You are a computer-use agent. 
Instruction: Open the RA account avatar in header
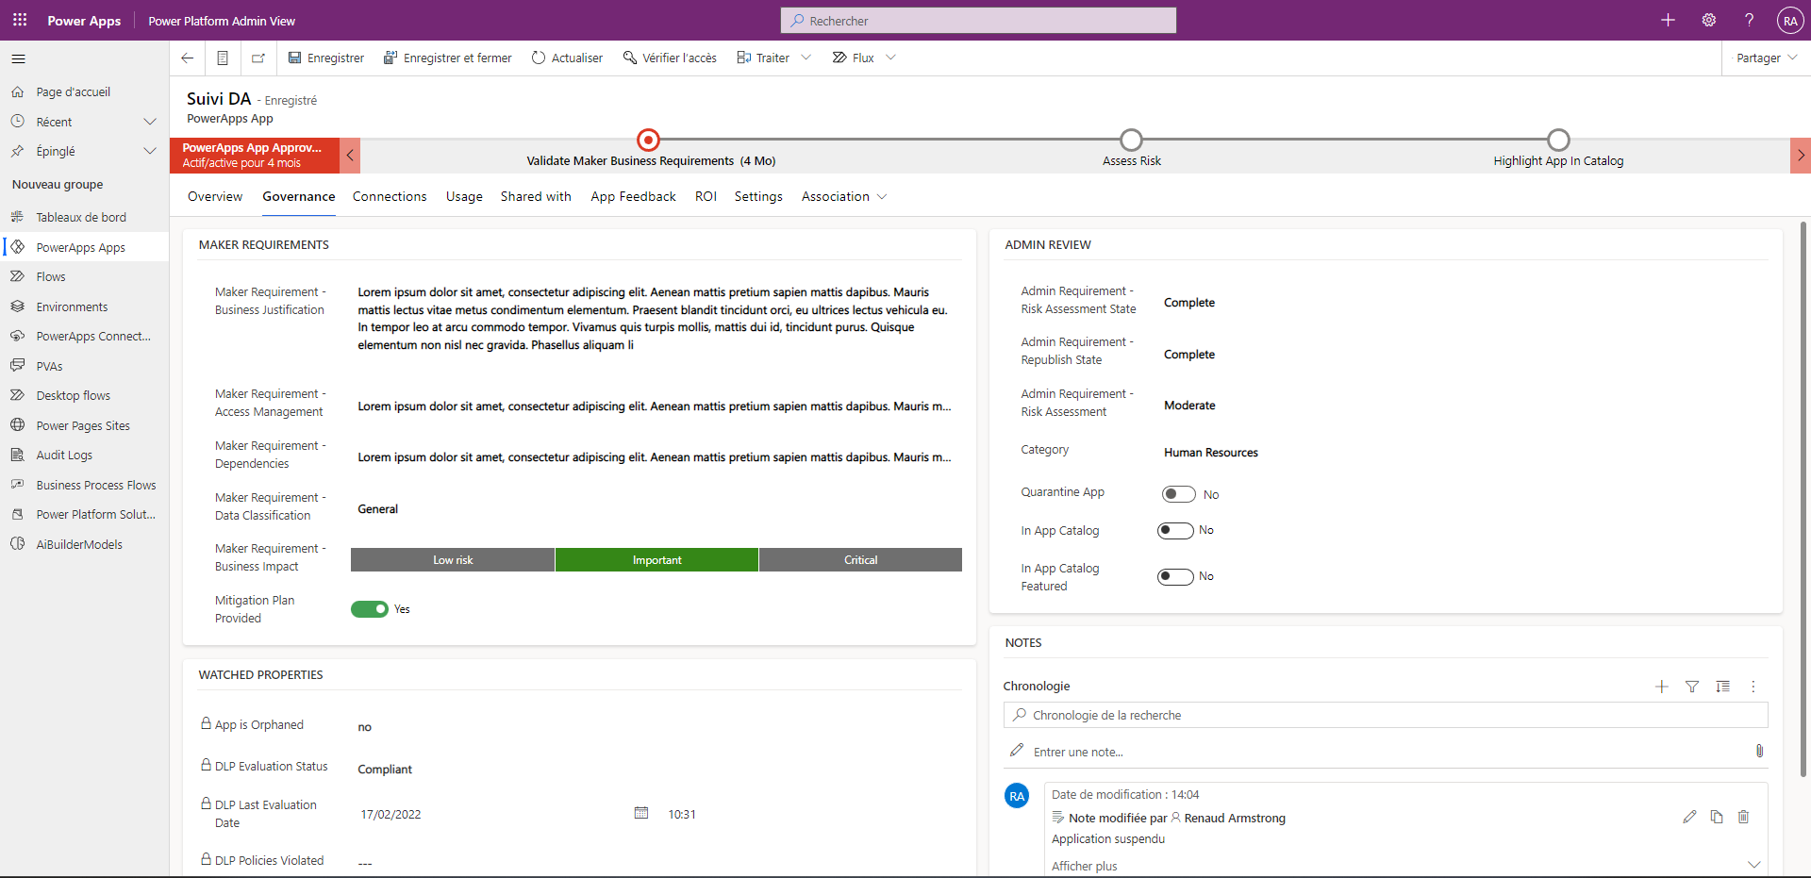pos(1789,20)
